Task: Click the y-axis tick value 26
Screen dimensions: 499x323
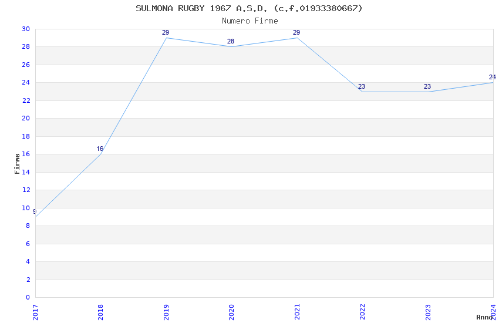Action: coord(26,65)
